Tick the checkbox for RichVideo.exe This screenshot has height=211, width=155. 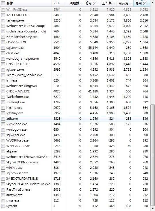[3, 124]
